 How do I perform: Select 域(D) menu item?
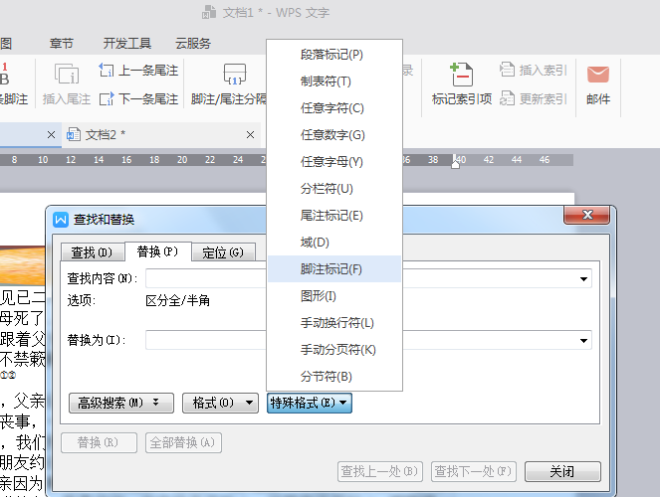pos(334,243)
